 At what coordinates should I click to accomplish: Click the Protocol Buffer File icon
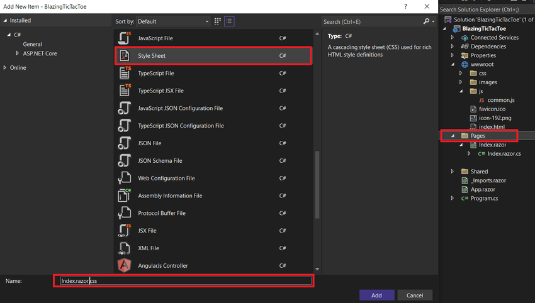click(124, 213)
